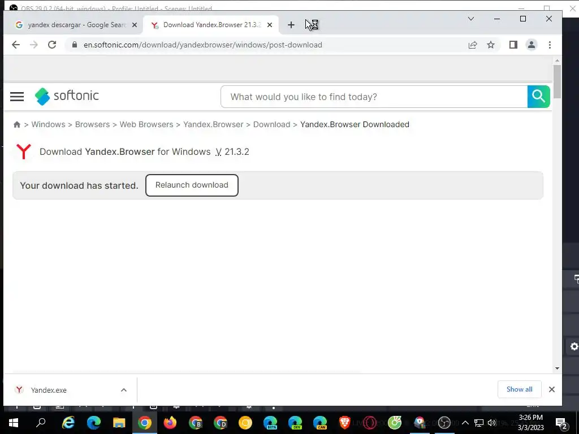Close the downloads bar
Image resolution: width=579 pixels, height=434 pixels.
coord(552,389)
